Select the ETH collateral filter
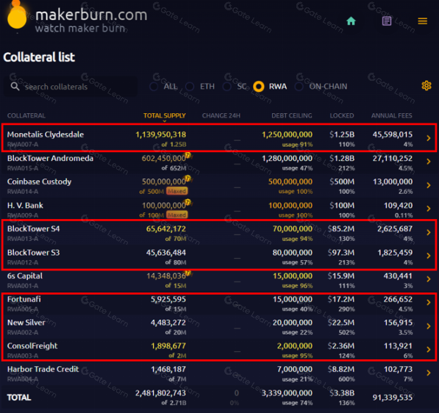 tap(200, 87)
